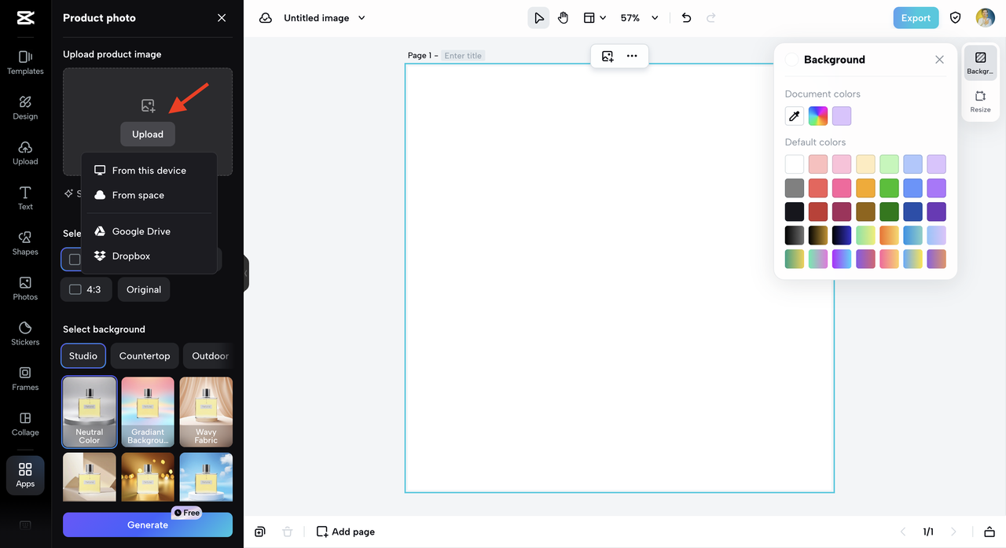
Task: Select the orange default color swatch
Action: coord(865,188)
